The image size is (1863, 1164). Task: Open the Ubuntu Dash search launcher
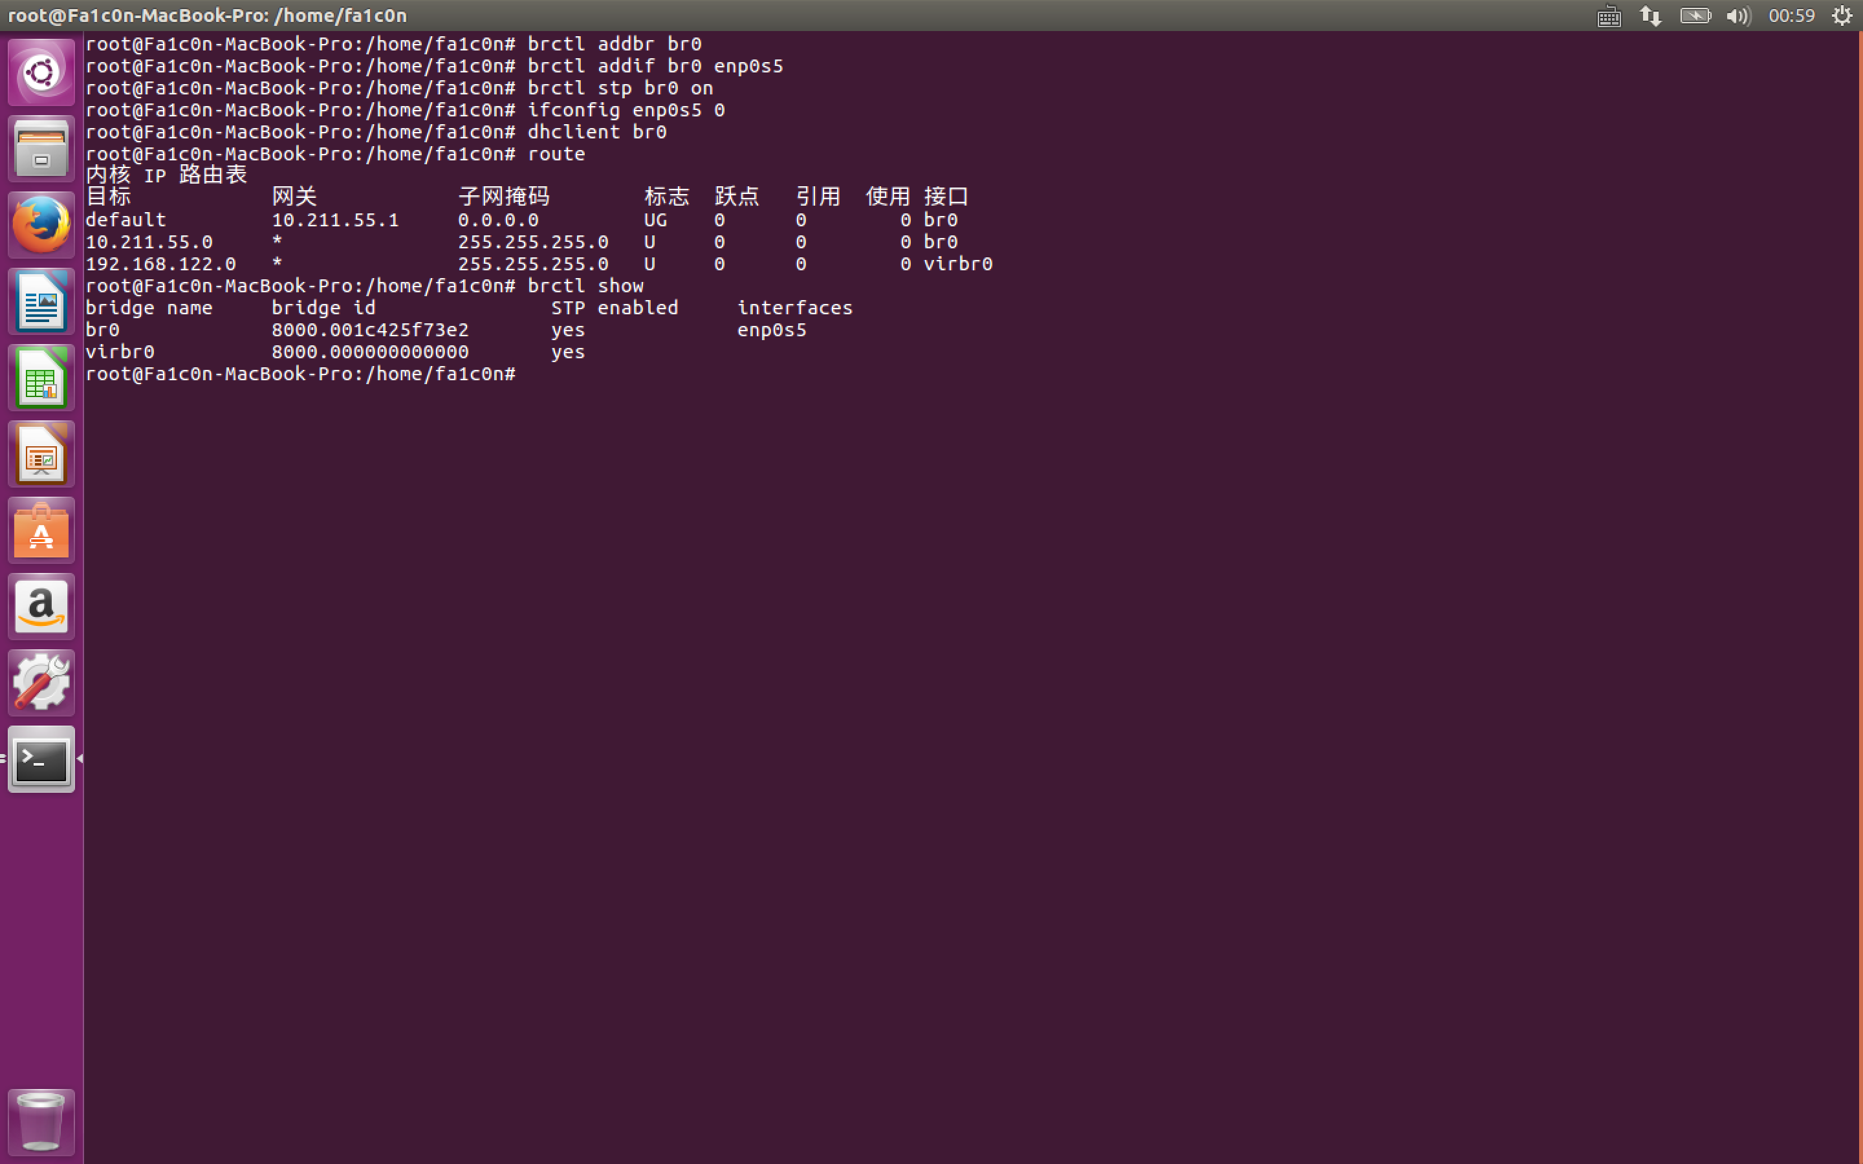[41, 73]
